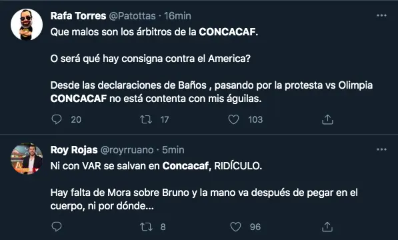The width and height of the screenshot is (398, 240).
Task: Open Roy Rojas's profile picture
Action: pyautogui.click(x=27, y=159)
